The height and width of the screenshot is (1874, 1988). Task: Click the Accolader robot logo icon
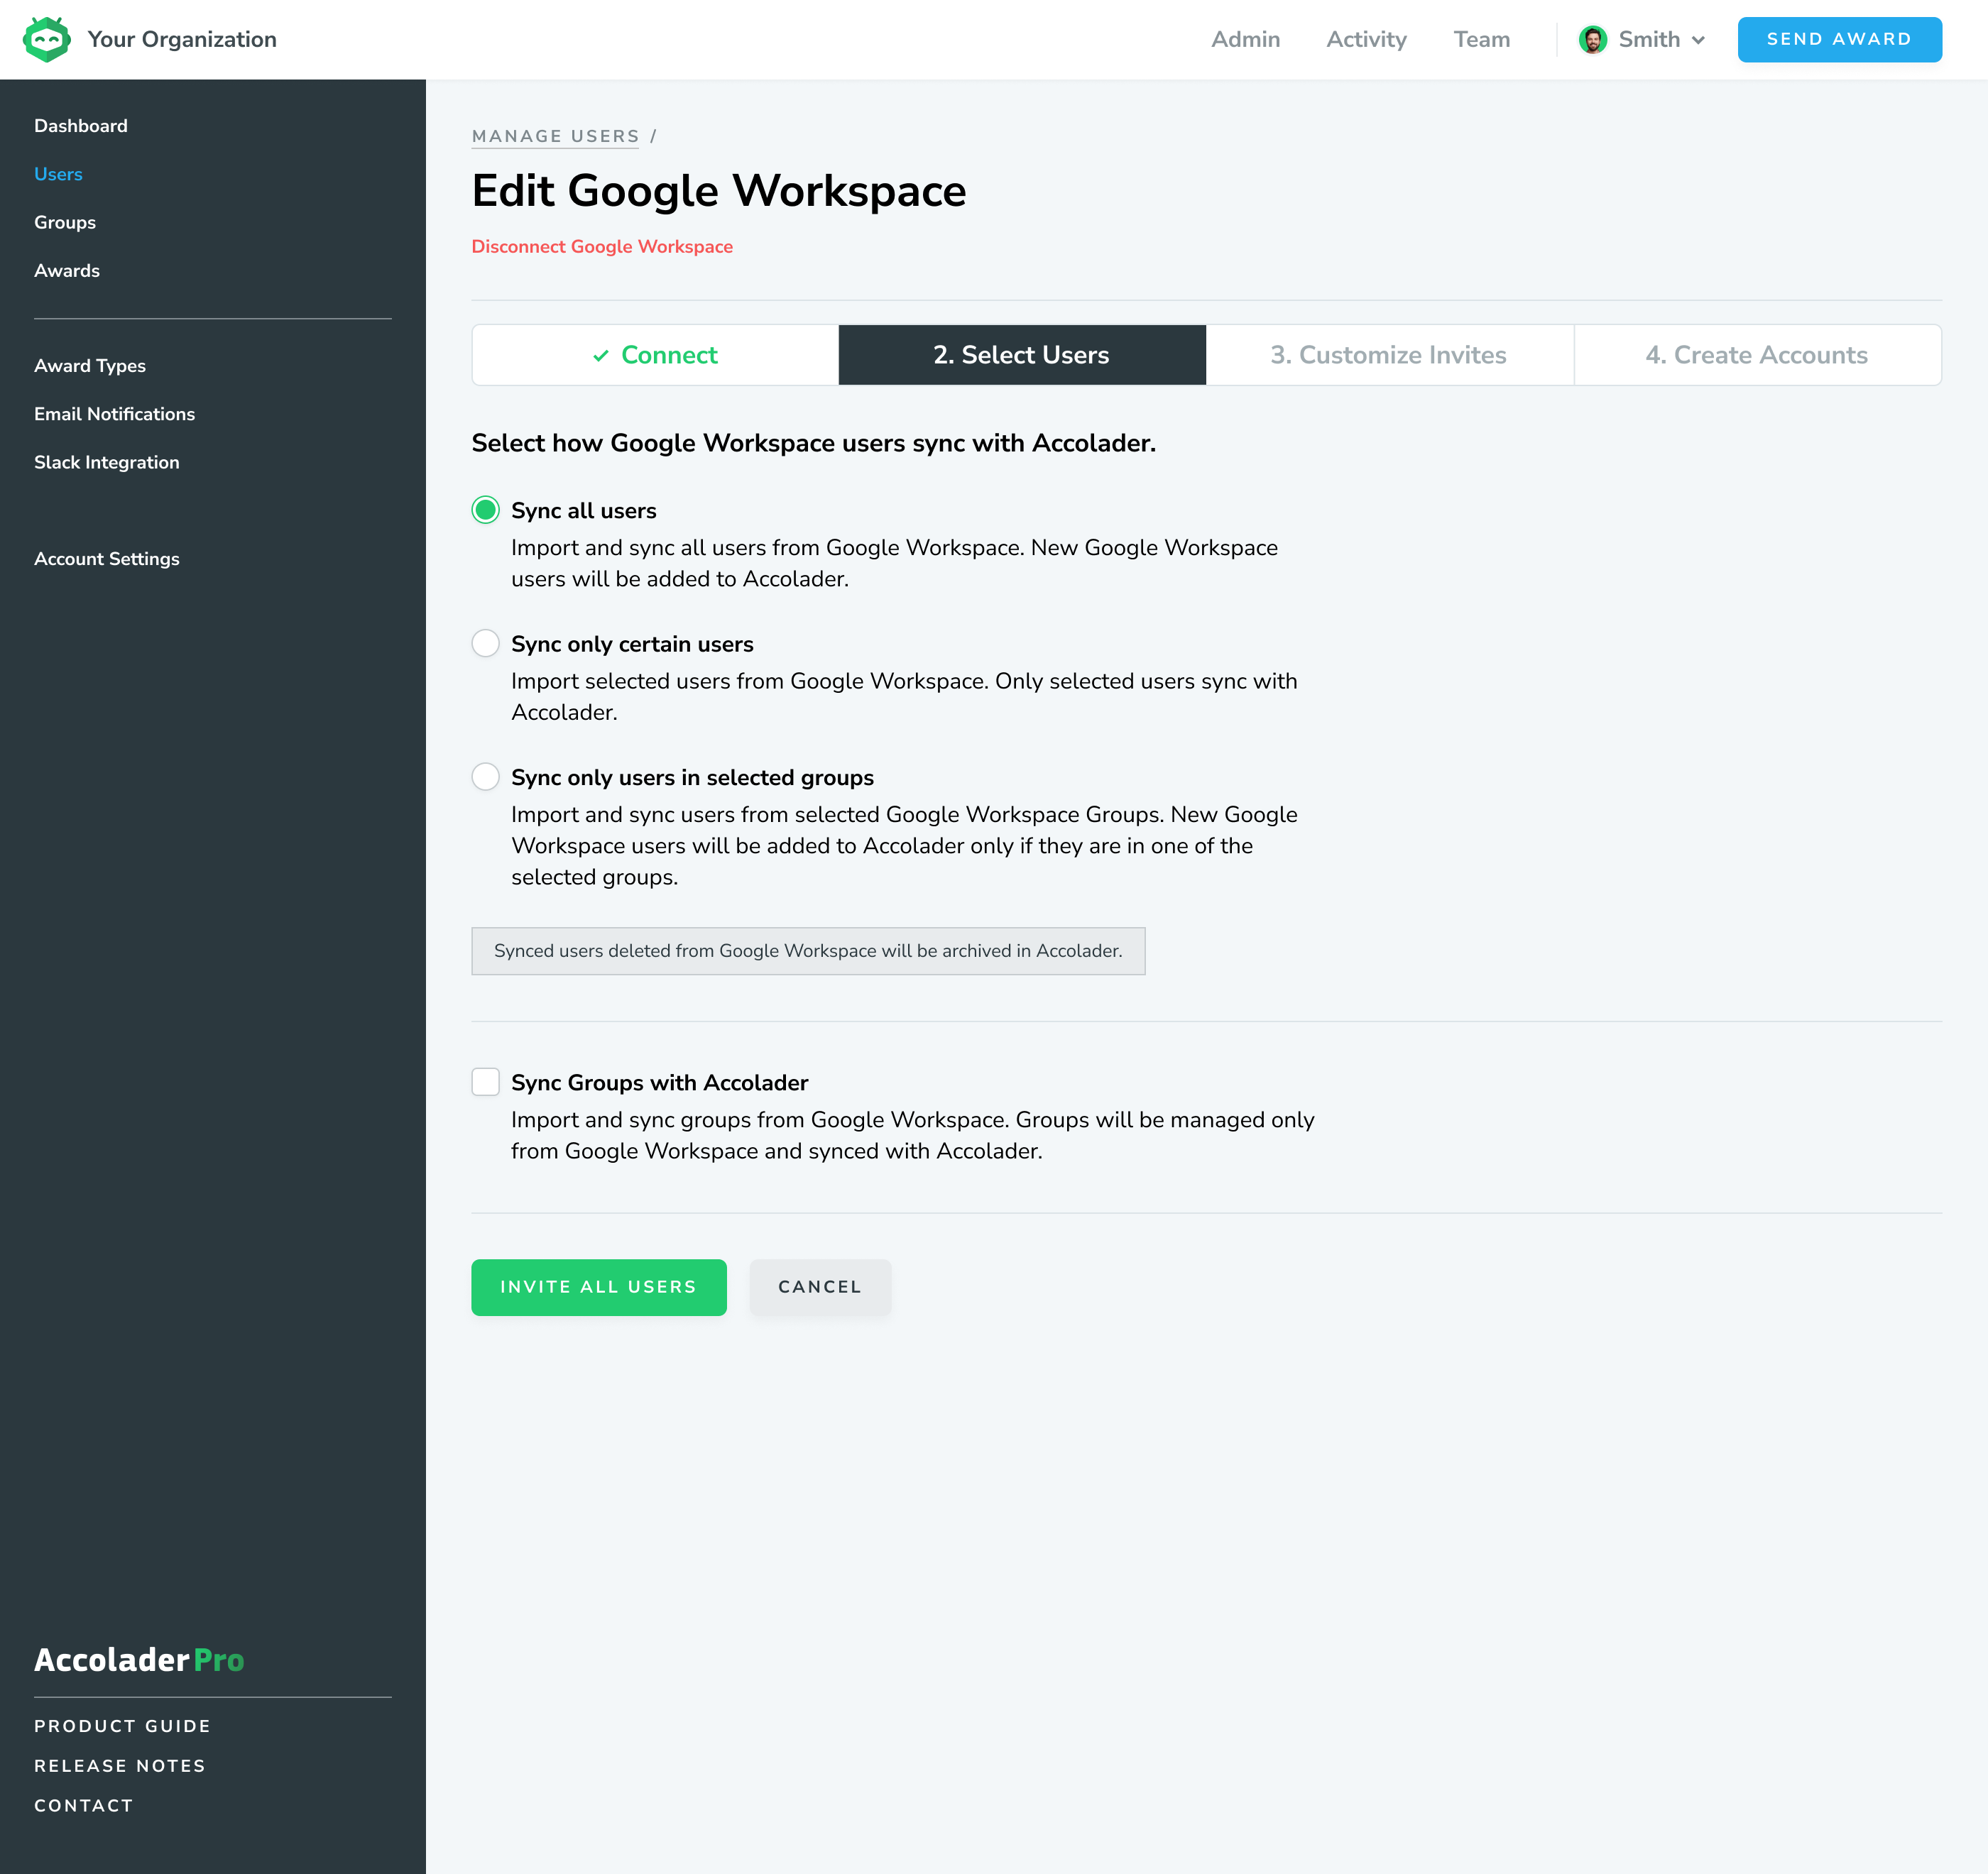coord(46,40)
